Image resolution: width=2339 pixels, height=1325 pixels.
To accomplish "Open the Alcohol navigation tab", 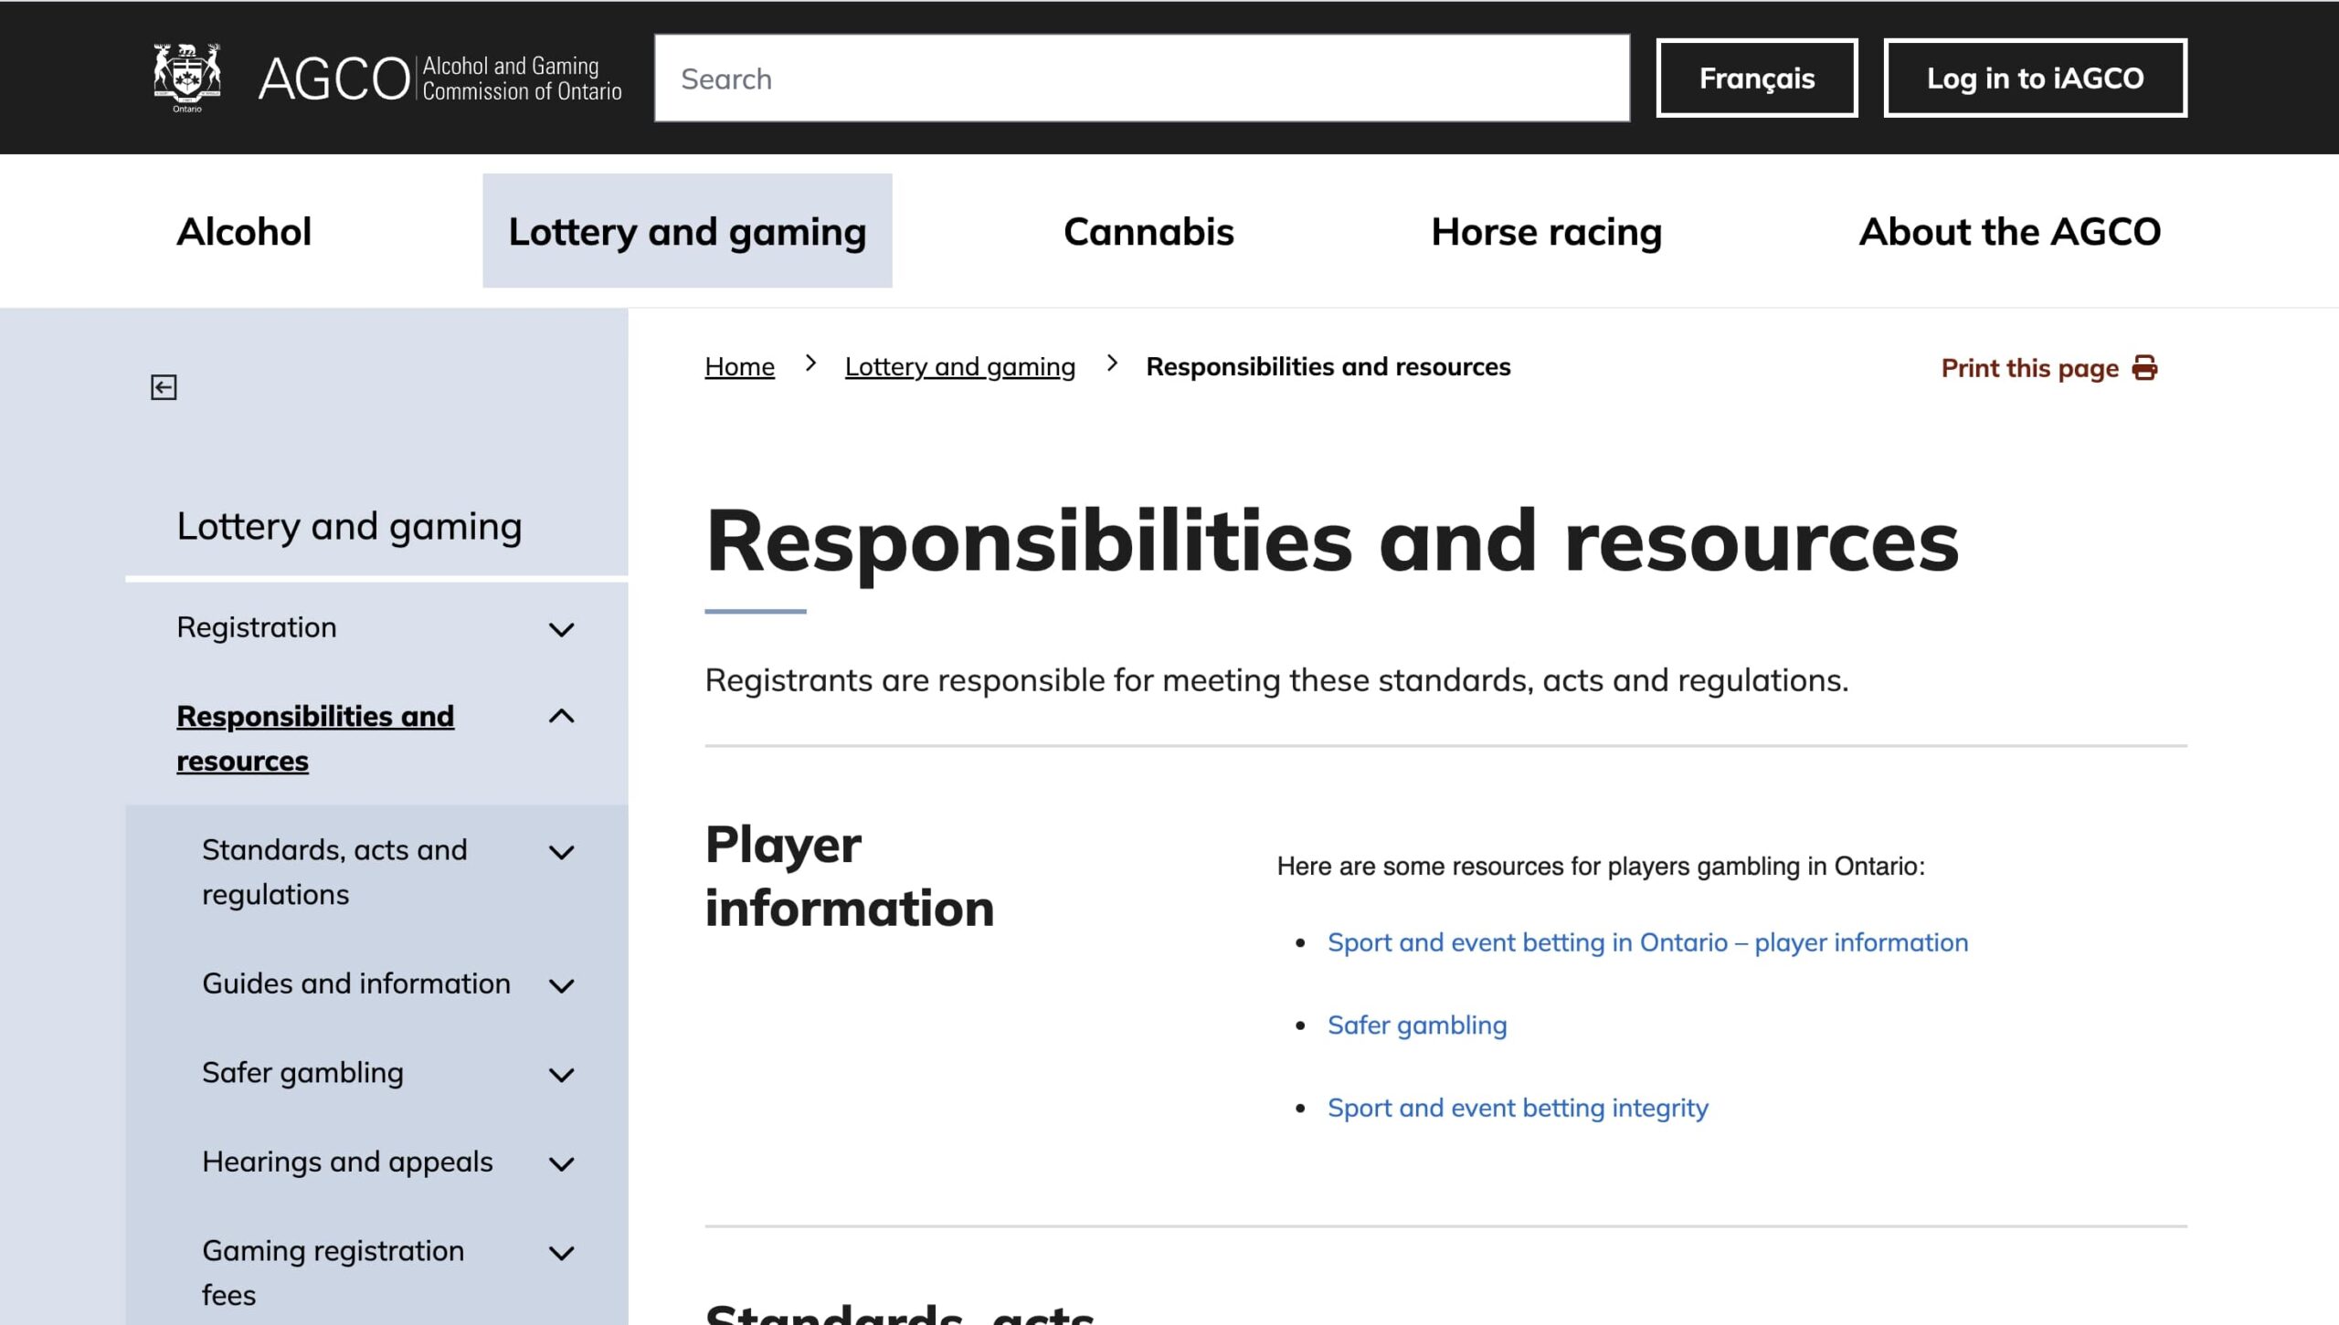I will pos(243,231).
